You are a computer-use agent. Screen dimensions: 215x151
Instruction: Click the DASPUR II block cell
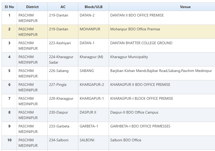(x=88, y=113)
